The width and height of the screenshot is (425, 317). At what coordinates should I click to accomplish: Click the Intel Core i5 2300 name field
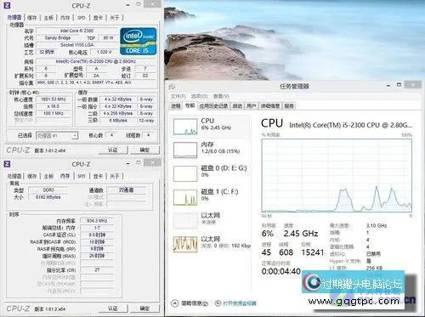76,31
